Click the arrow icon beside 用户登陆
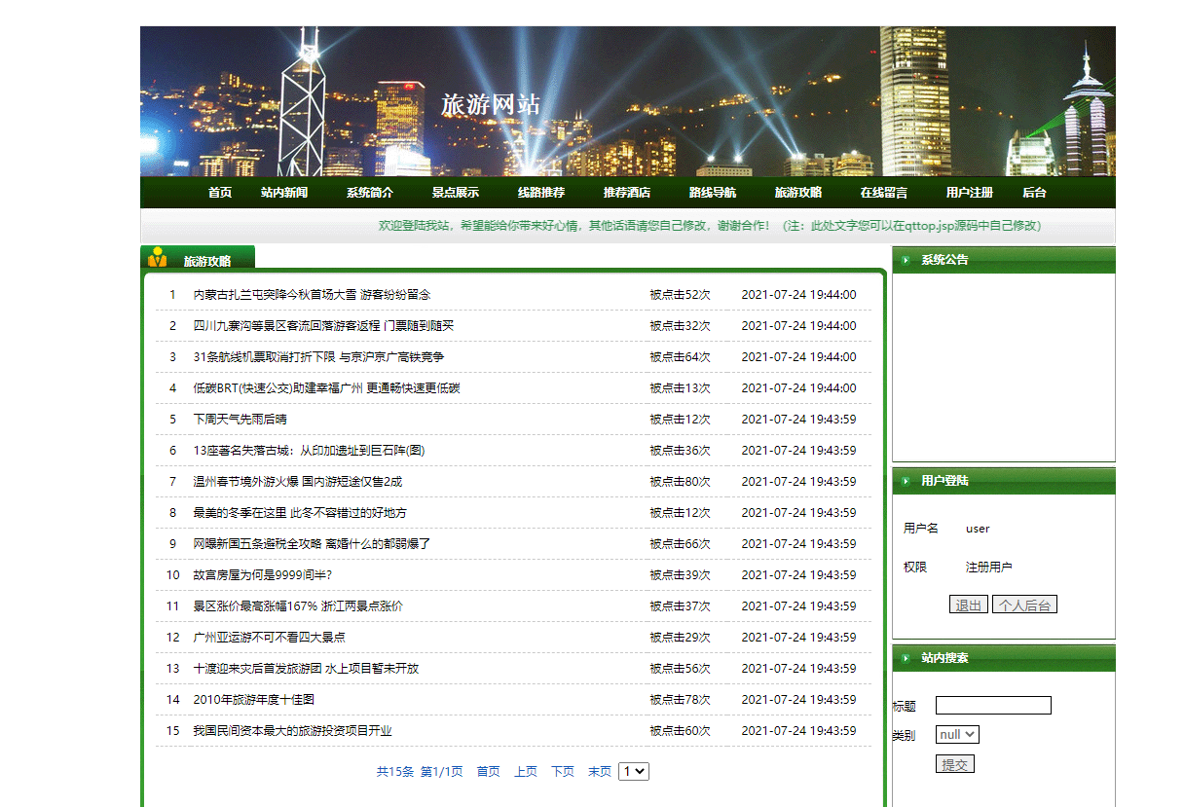The width and height of the screenshot is (1184, 807). pos(904,481)
